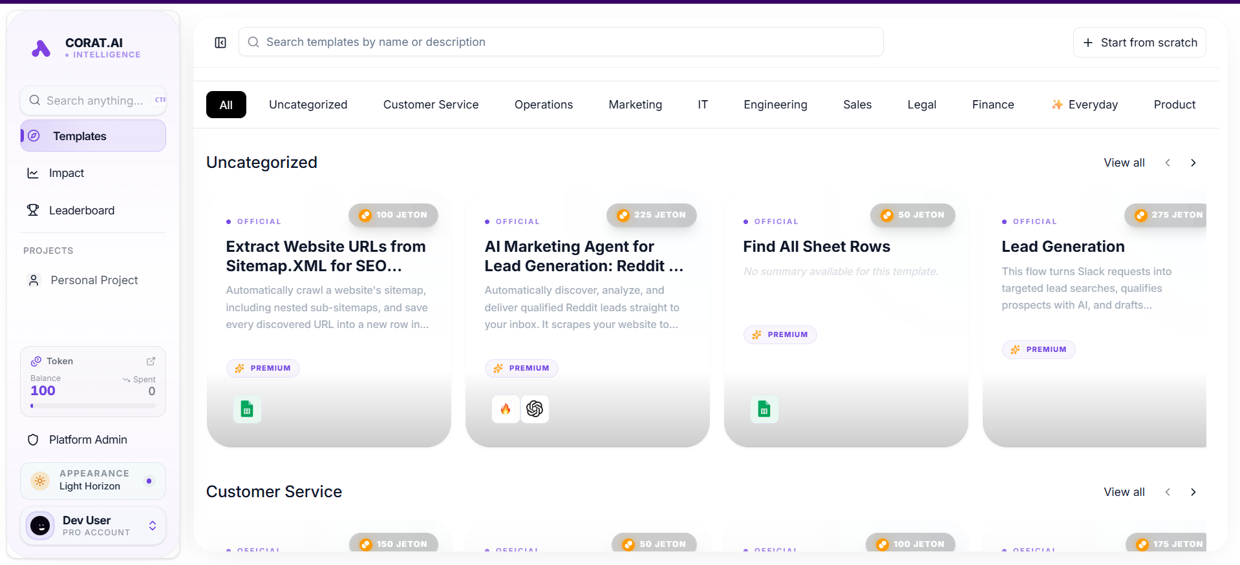This screenshot has width=1240, height=565.
Task: Open the Legal category tab
Action: click(922, 105)
